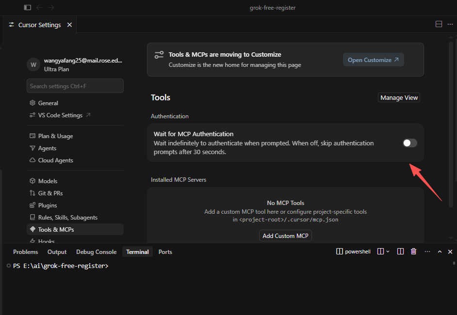This screenshot has height=315, width=457.
Task: Select the Cursor Settings tab
Action: (40, 25)
